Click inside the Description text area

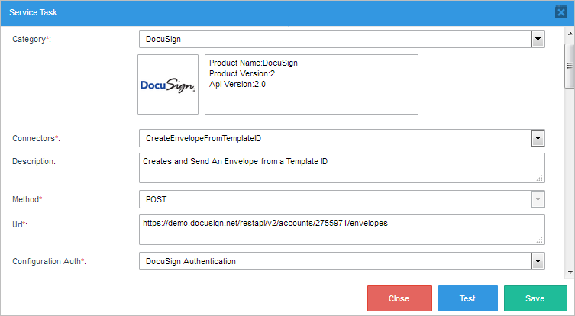(341, 168)
